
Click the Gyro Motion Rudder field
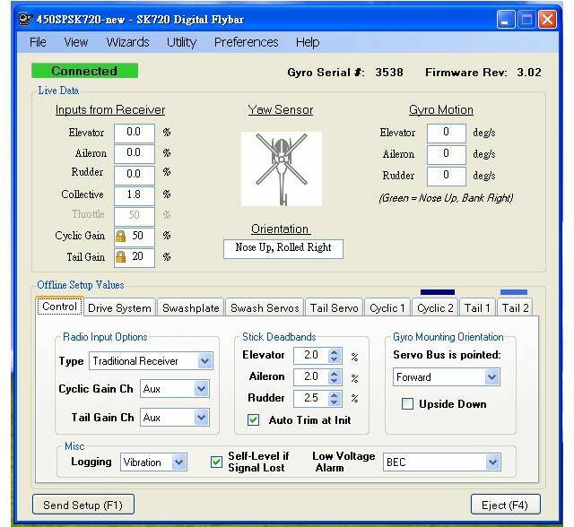click(447, 176)
